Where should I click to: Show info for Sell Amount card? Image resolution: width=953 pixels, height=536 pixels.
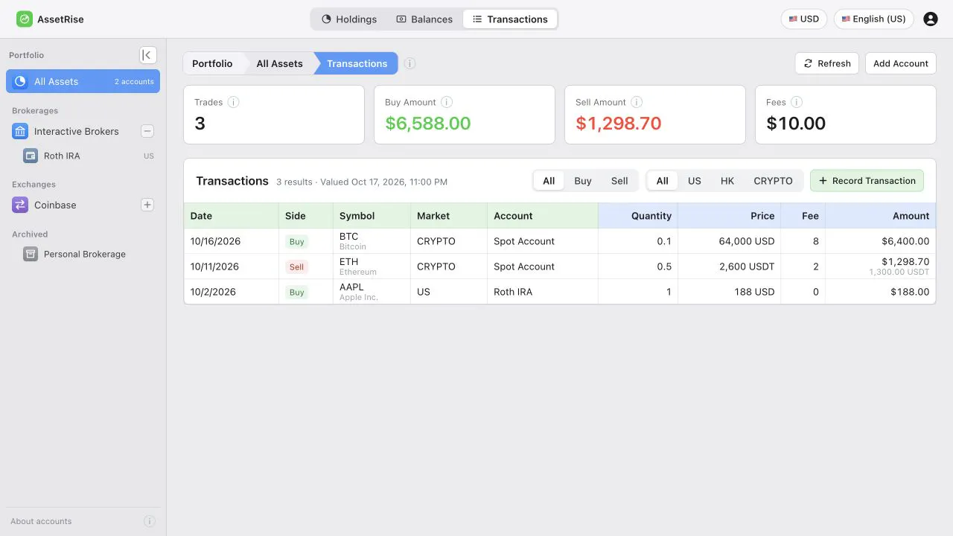pyautogui.click(x=637, y=103)
